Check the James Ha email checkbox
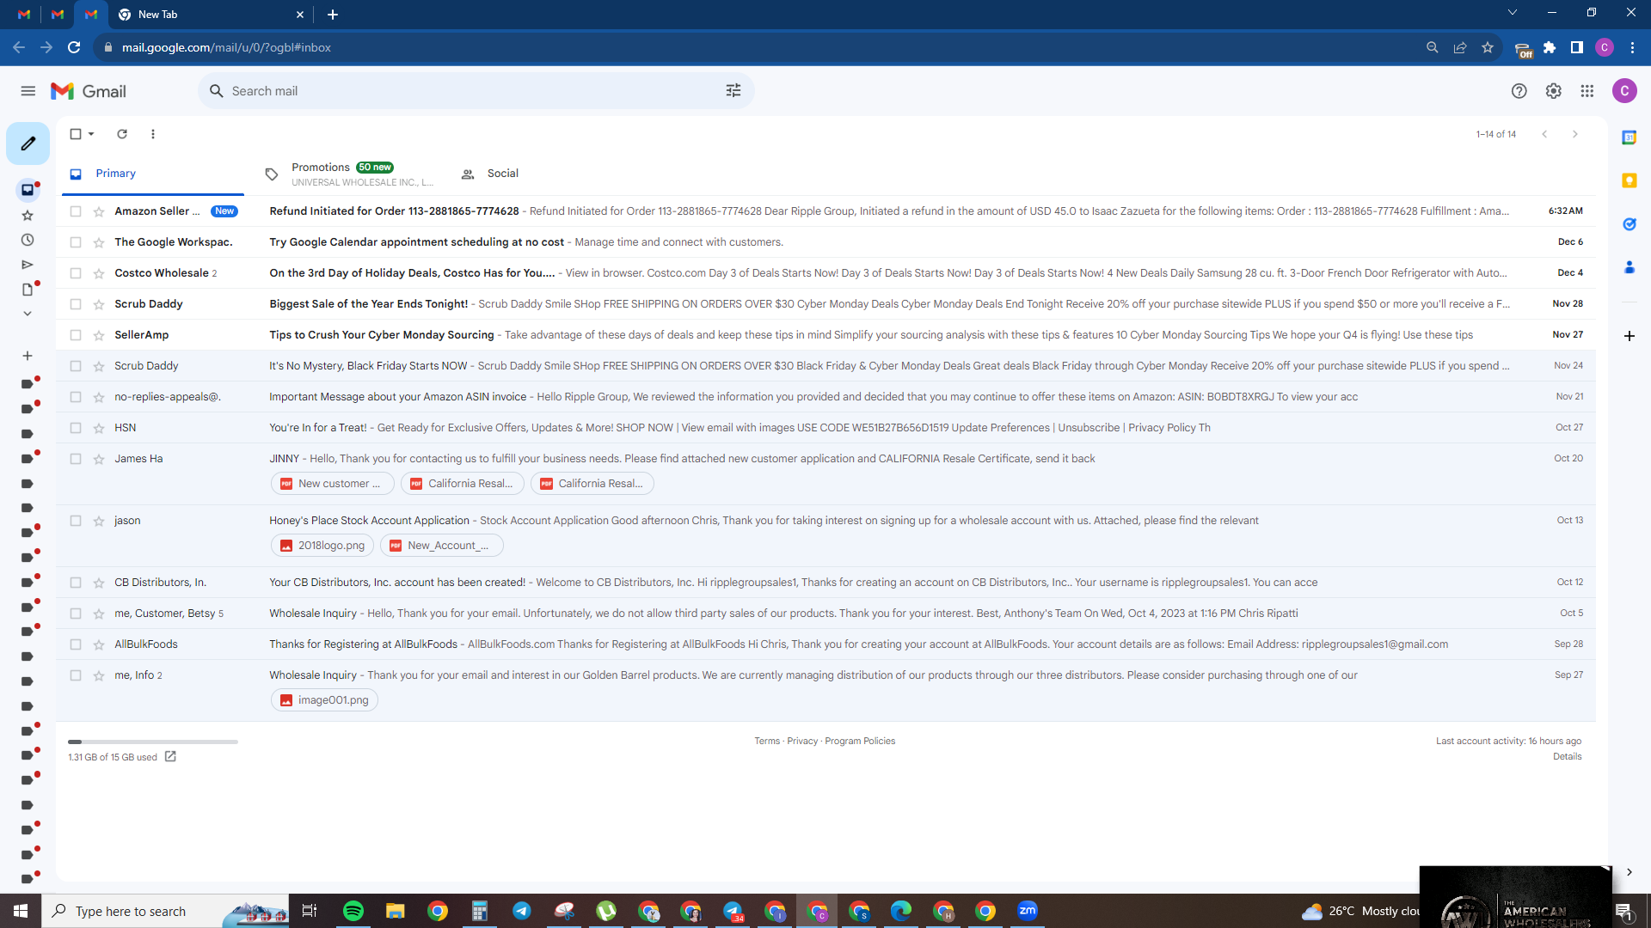Screen dimensions: 1651x928 tap(76, 459)
